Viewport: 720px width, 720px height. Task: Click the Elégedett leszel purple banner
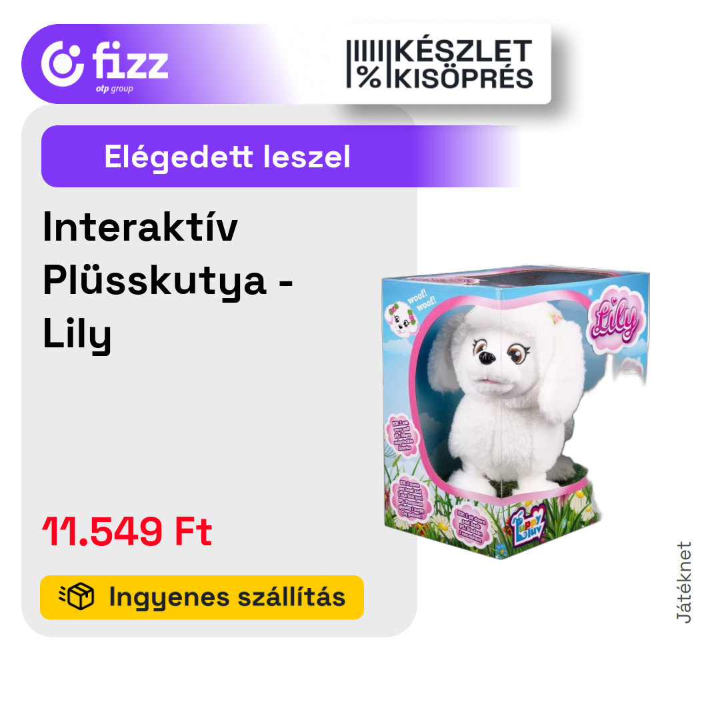[x=280, y=156]
